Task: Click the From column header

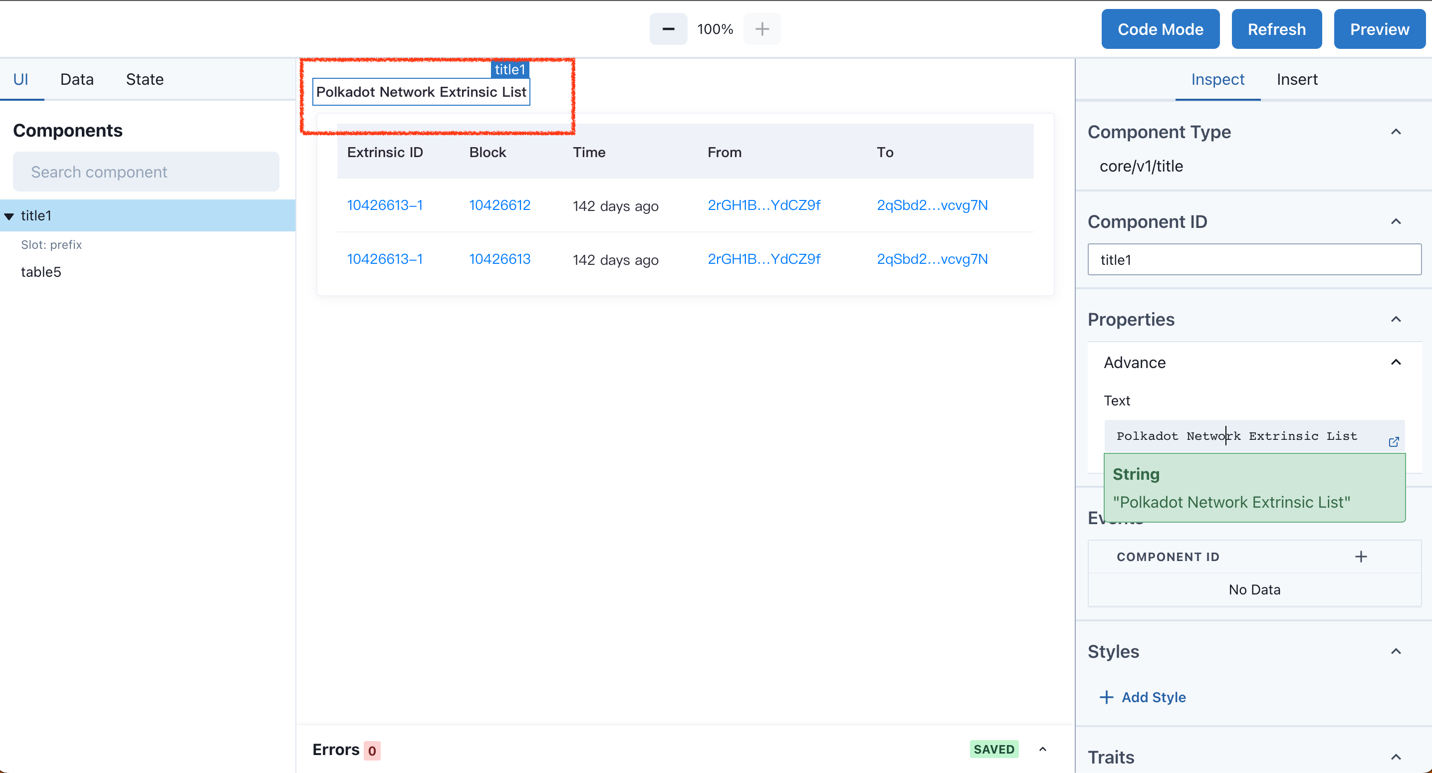Action: tap(724, 152)
